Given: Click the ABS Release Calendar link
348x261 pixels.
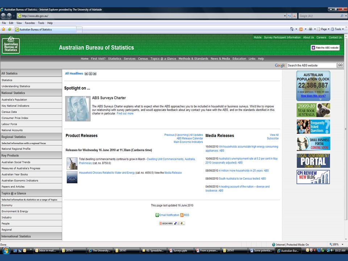Looking at the screenshot, I should [x=190, y=138].
